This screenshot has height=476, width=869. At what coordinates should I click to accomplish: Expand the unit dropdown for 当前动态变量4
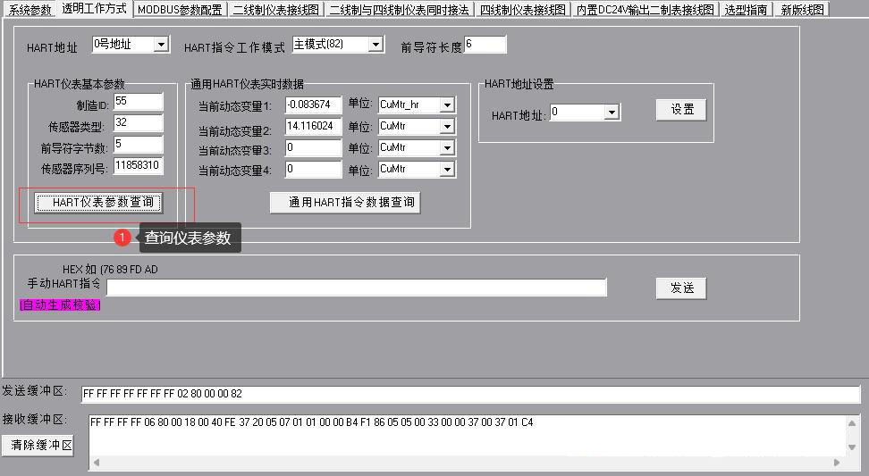click(x=447, y=170)
